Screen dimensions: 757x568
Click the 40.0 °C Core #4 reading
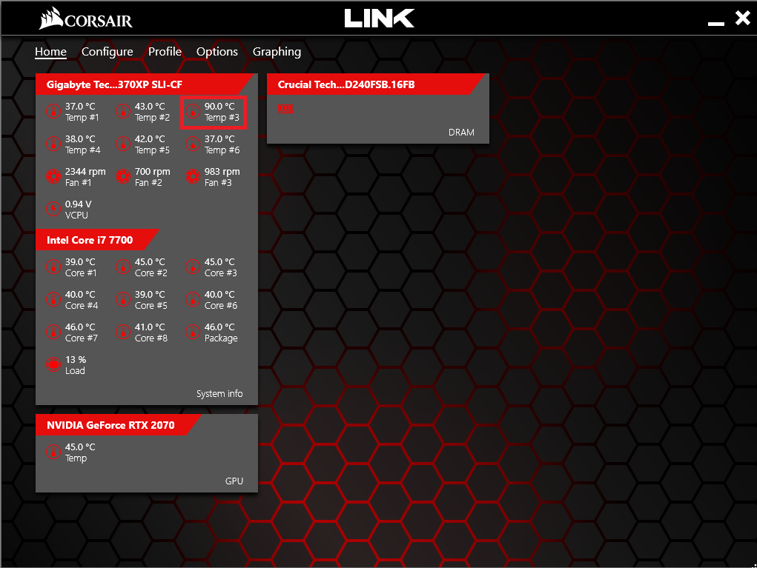click(80, 294)
